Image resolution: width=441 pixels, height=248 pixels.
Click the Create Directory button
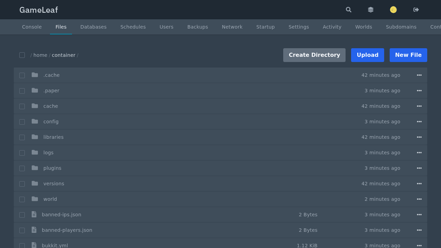(x=314, y=55)
